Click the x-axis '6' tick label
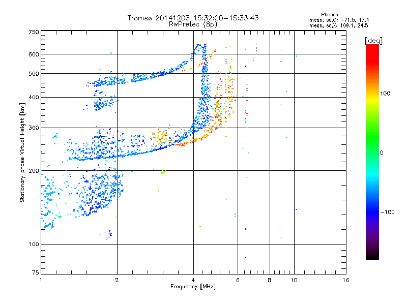 tap(238, 280)
